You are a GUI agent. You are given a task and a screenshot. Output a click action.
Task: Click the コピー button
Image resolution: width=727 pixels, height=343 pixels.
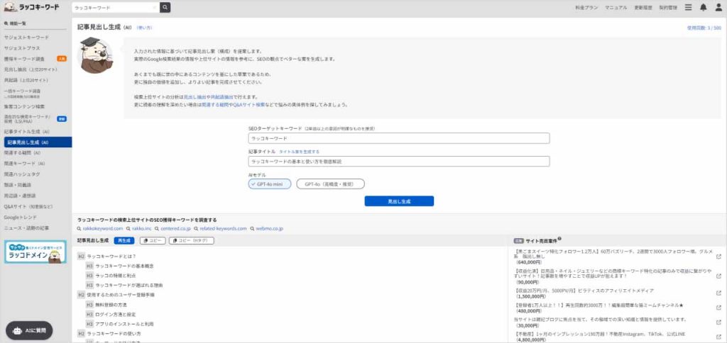(x=153, y=241)
